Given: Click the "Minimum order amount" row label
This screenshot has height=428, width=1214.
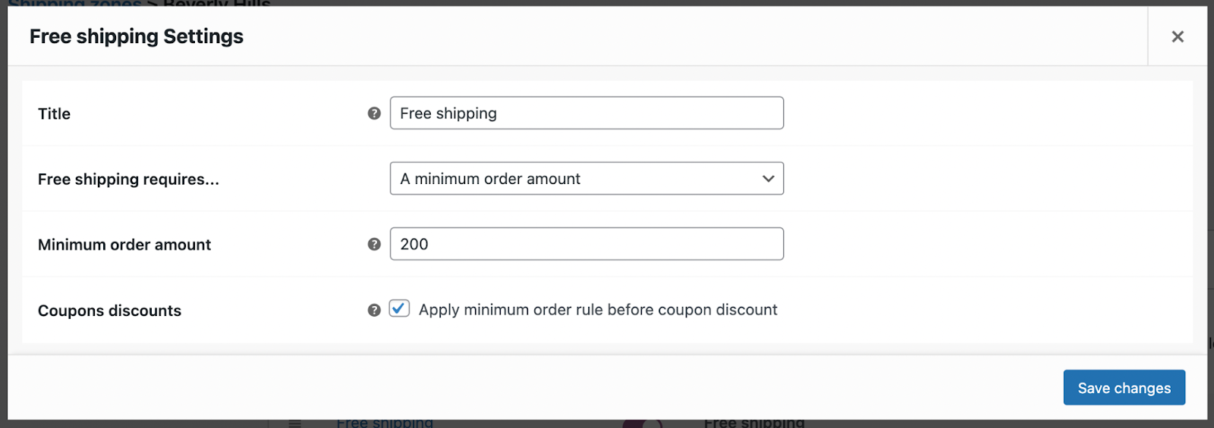Looking at the screenshot, I should [x=124, y=245].
